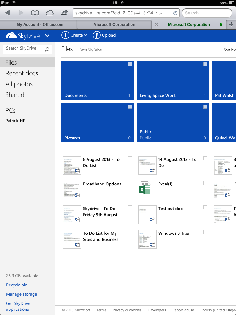Screen dimensions: 236x315
Task: Tick the Windows 8 Tips checkbox
Action: (x=205, y=232)
